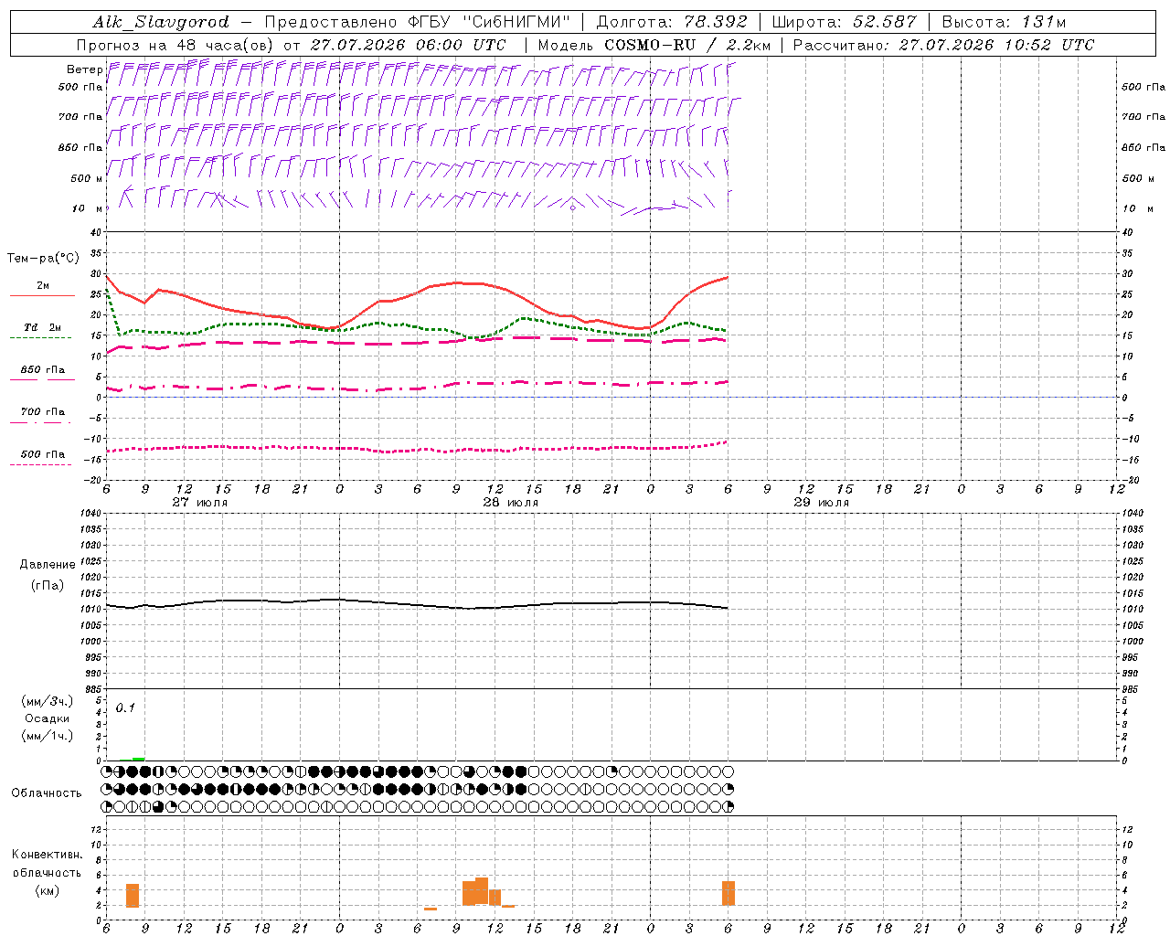The height and width of the screenshot is (936, 1170).
Task: Click the Давление (гПа) pressure axis label
Action: click(x=47, y=575)
